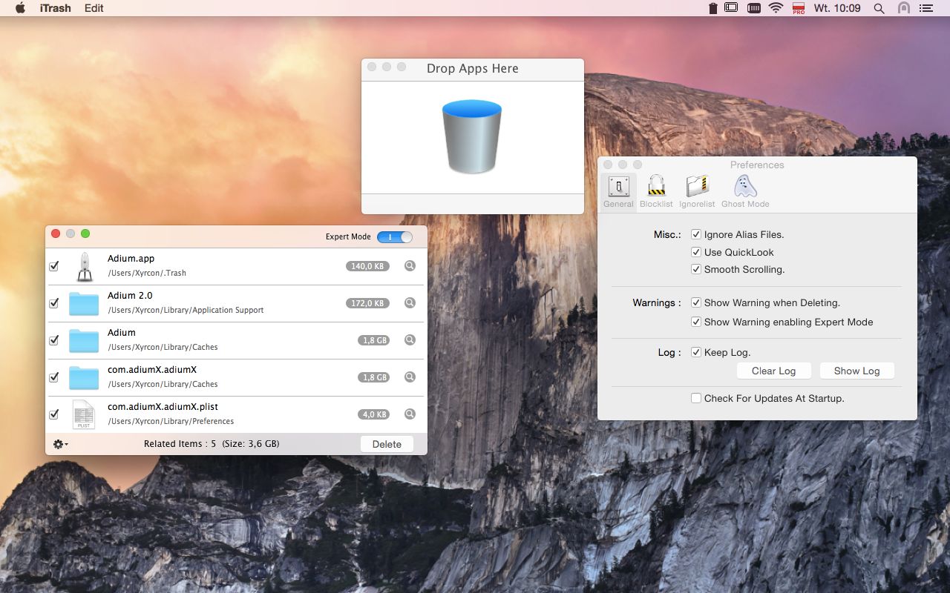
Task: Click the keyboard viewer menu bar icon
Action: (753, 8)
